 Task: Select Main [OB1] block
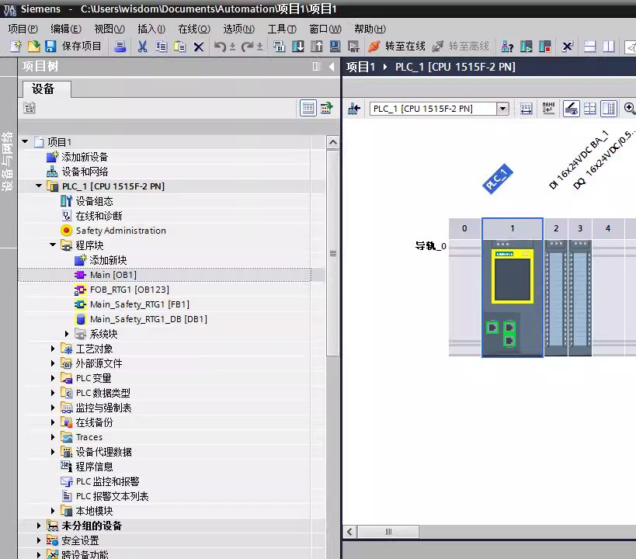click(x=113, y=275)
